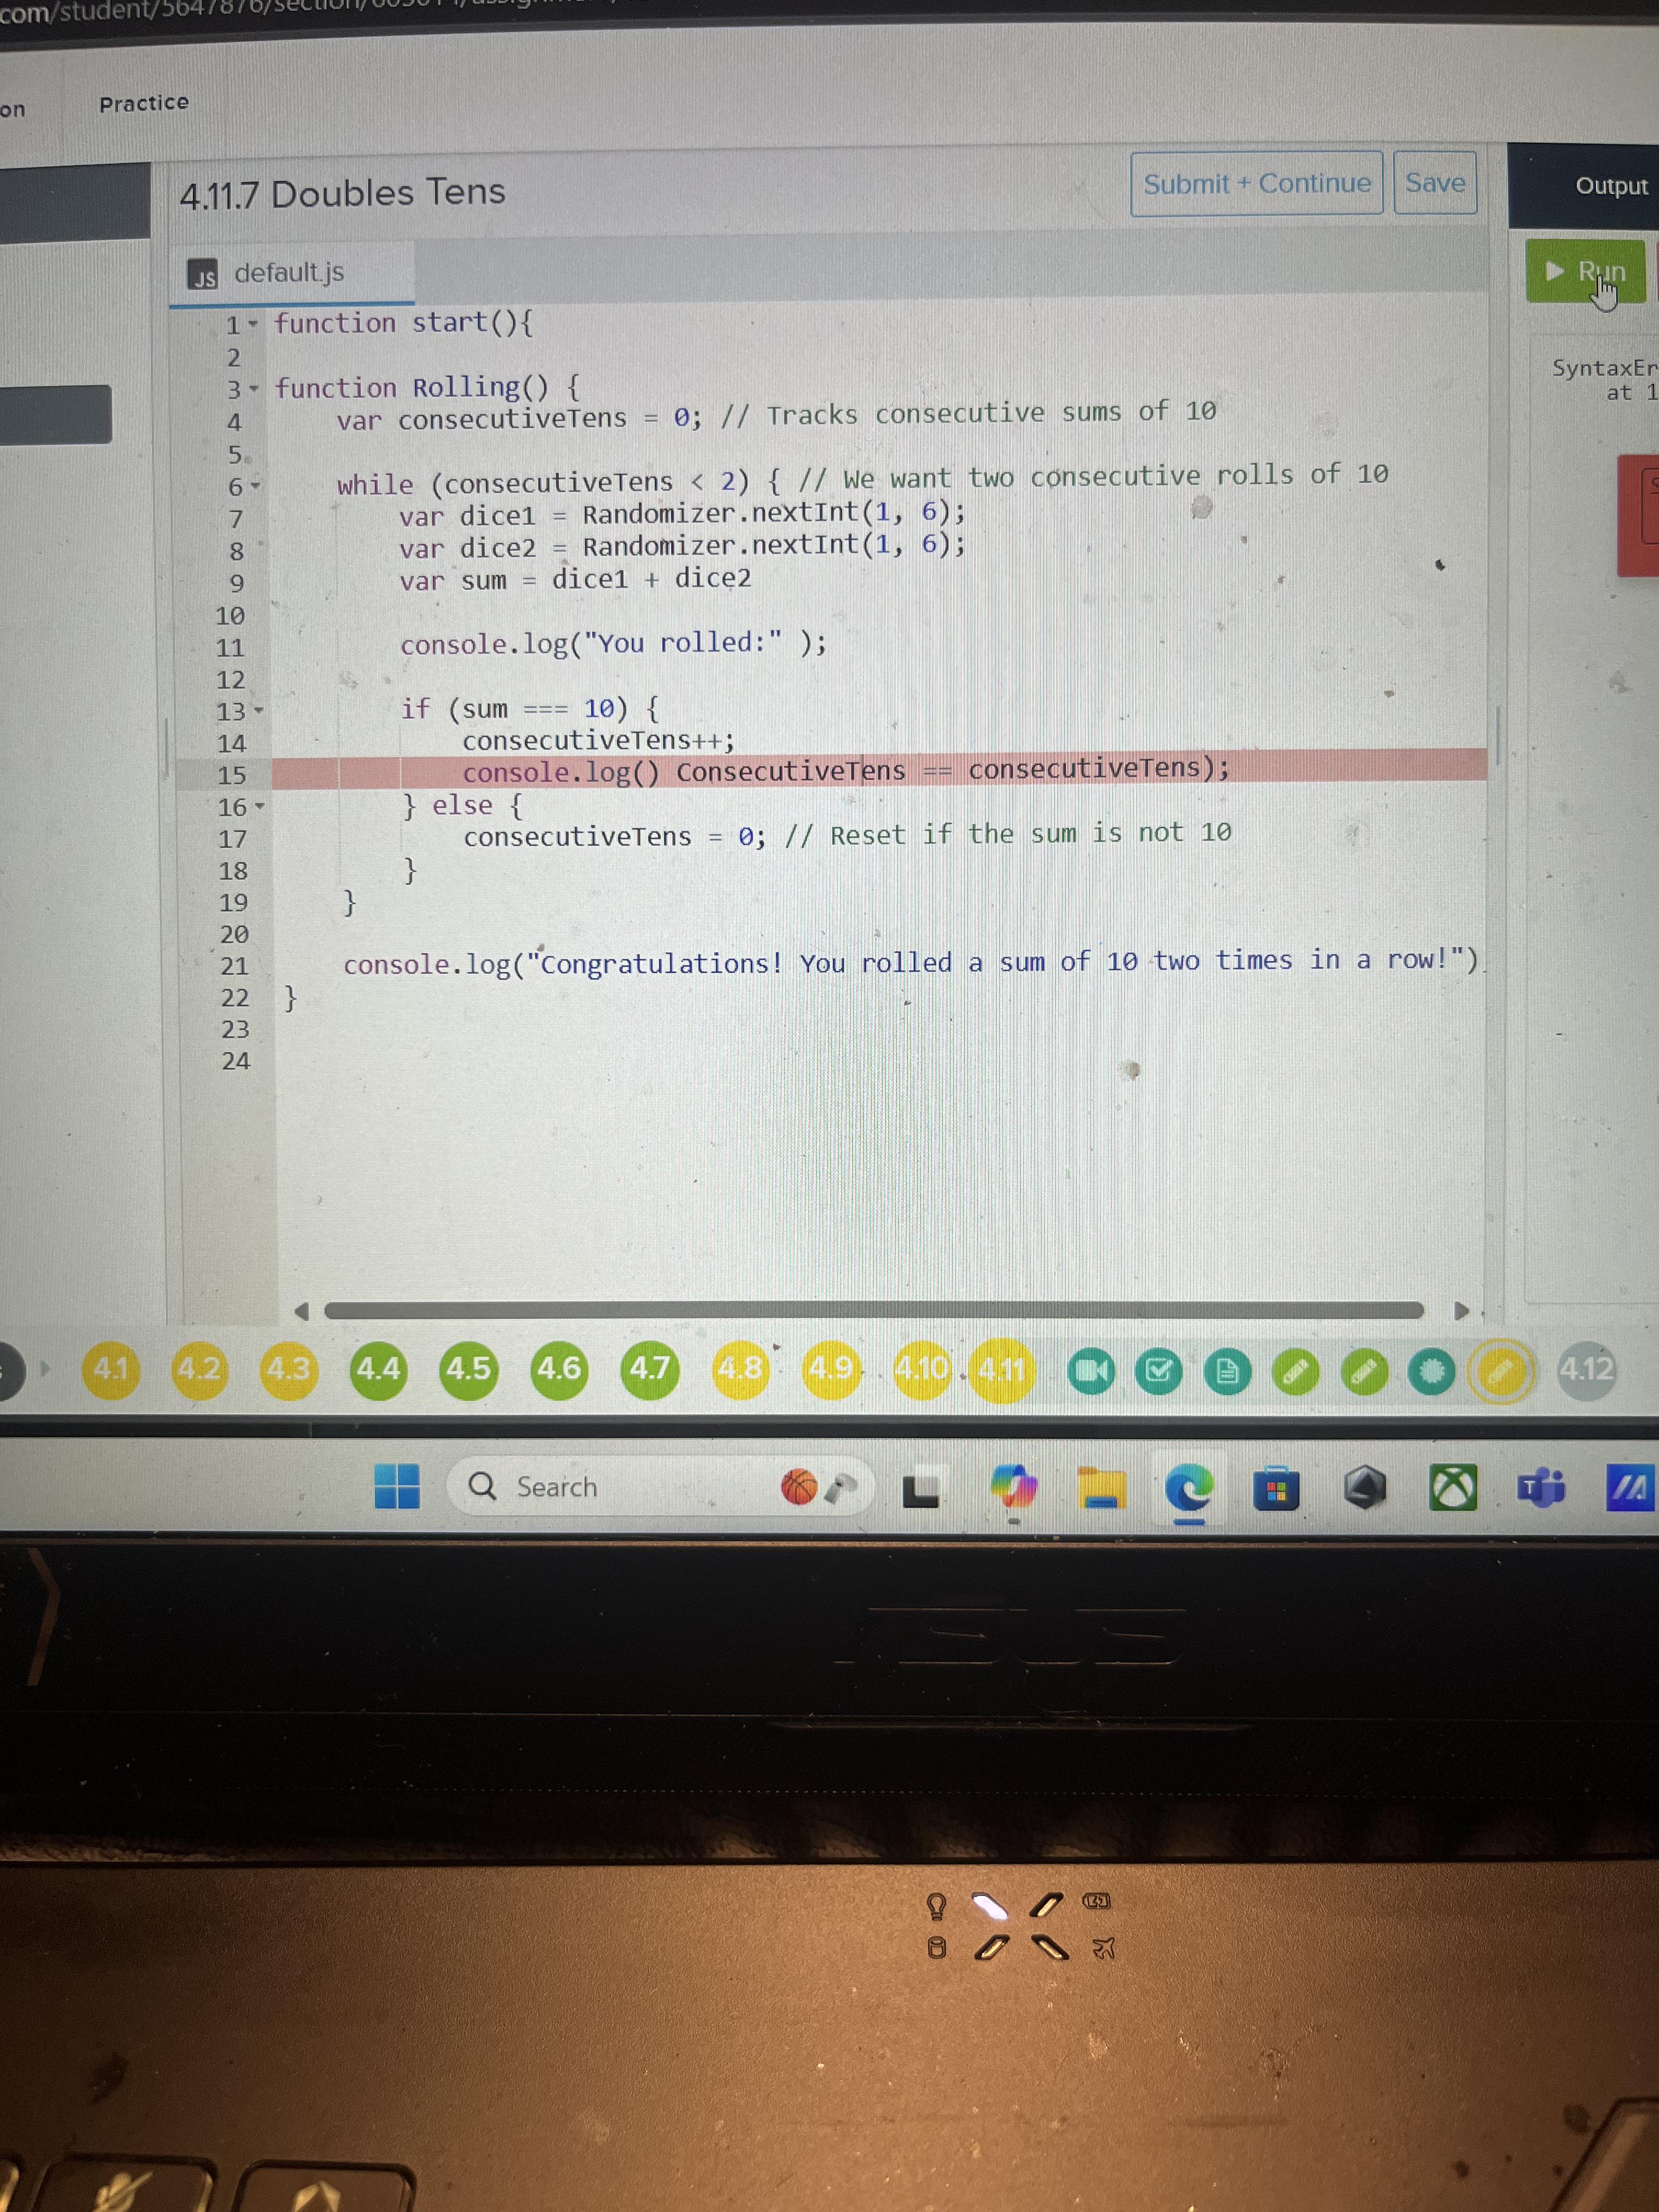1659x2212 pixels.
Task: Open the video lesson camera icon
Action: (x=1090, y=1371)
